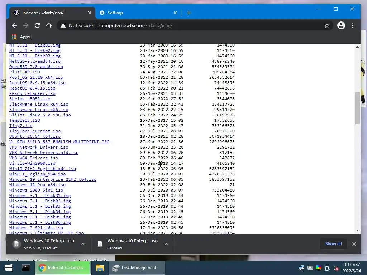367x275 pixels.
Task: Click the Chrome taskbar button
Action: pos(63,268)
